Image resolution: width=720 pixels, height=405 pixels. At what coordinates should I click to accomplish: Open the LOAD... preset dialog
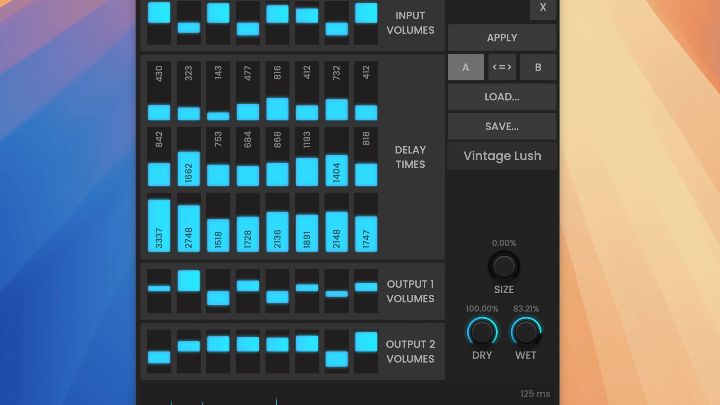(x=502, y=97)
